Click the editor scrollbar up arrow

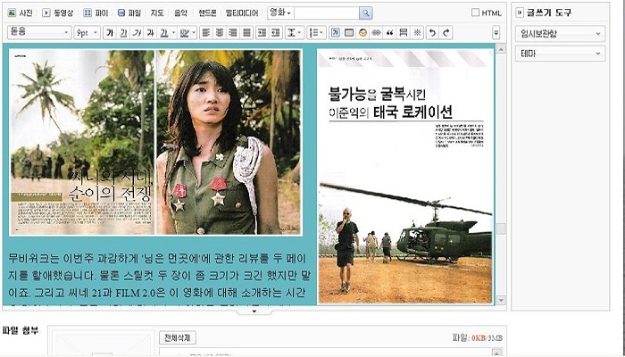(x=501, y=49)
